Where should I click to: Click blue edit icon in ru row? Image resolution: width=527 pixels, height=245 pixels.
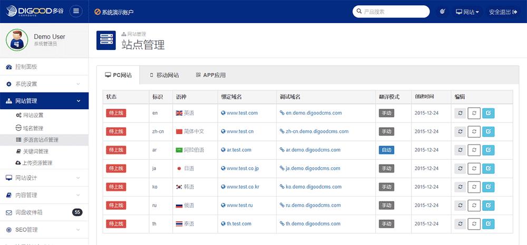click(489, 206)
